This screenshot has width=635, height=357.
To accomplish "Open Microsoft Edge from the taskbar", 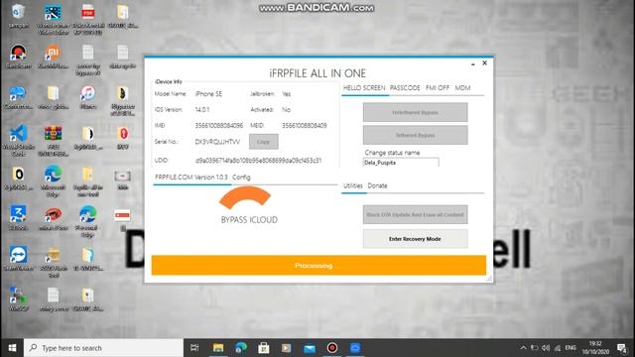I will point(241,348).
